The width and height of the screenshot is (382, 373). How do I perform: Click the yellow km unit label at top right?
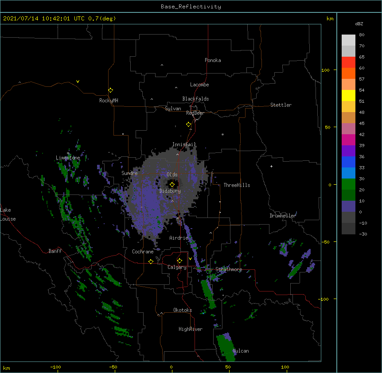(330, 19)
